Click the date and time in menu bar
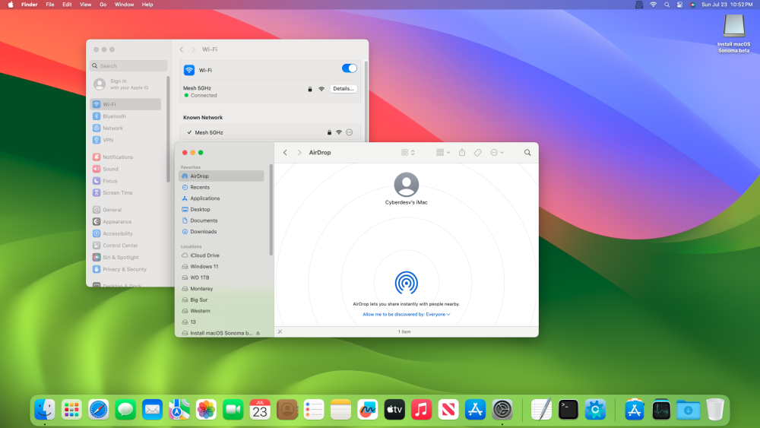 click(x=727, y=5)
